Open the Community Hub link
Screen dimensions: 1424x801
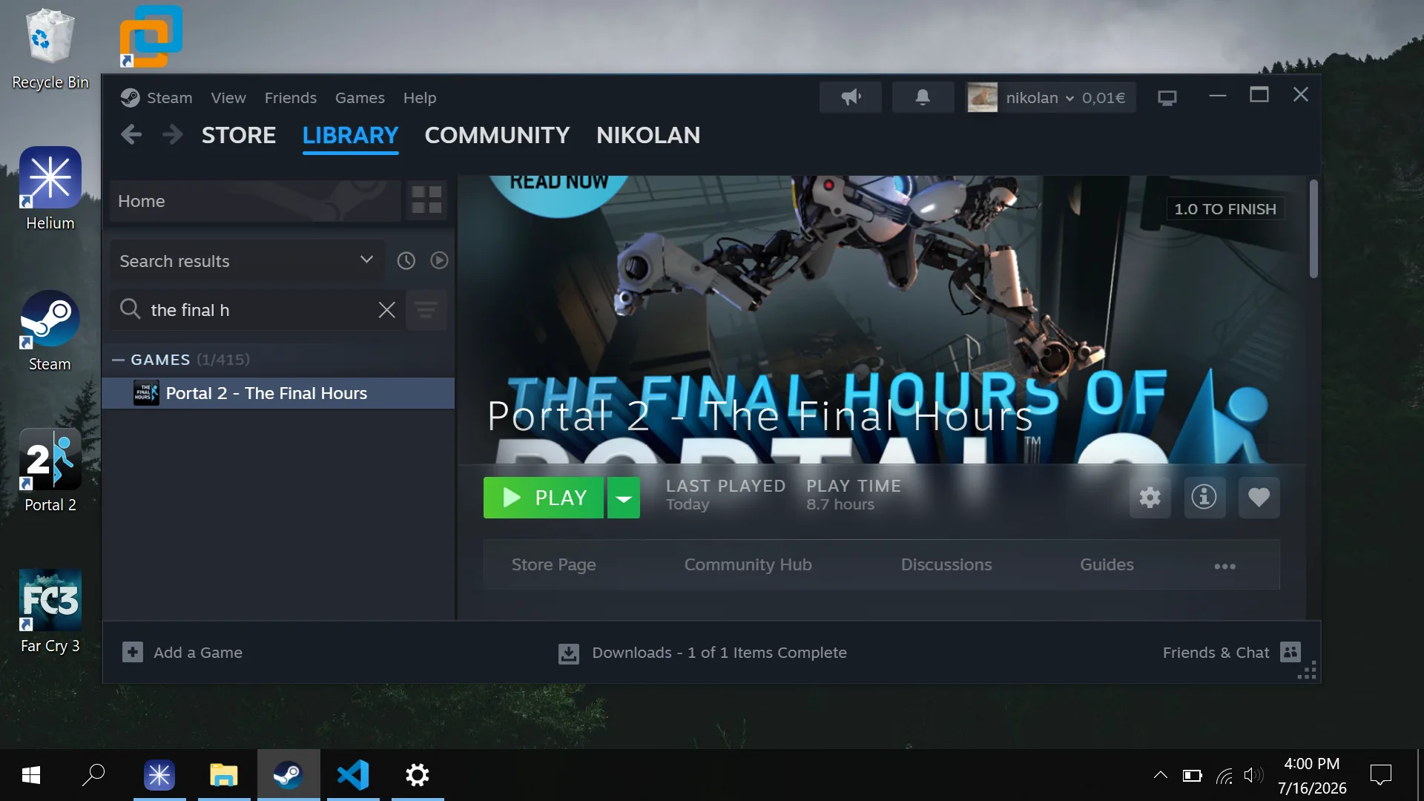coord(748,564)
